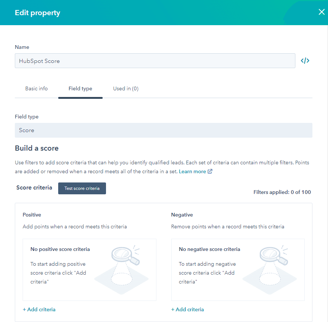Click the Score field type box
The height and width of the screenshot is (322, 328).
point(163,130)
